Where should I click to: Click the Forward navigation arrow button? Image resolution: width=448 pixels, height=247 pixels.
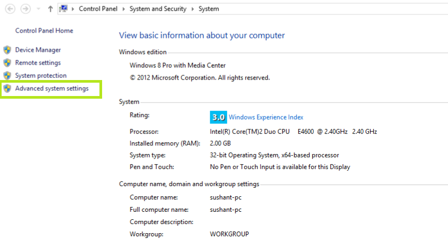pos(26,9)
